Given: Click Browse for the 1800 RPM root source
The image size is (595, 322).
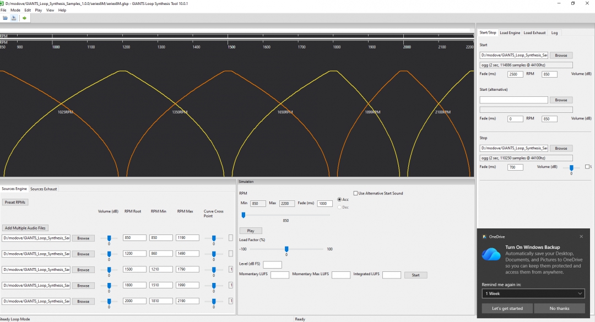Looking at the screenshot, I should (83, 286).
